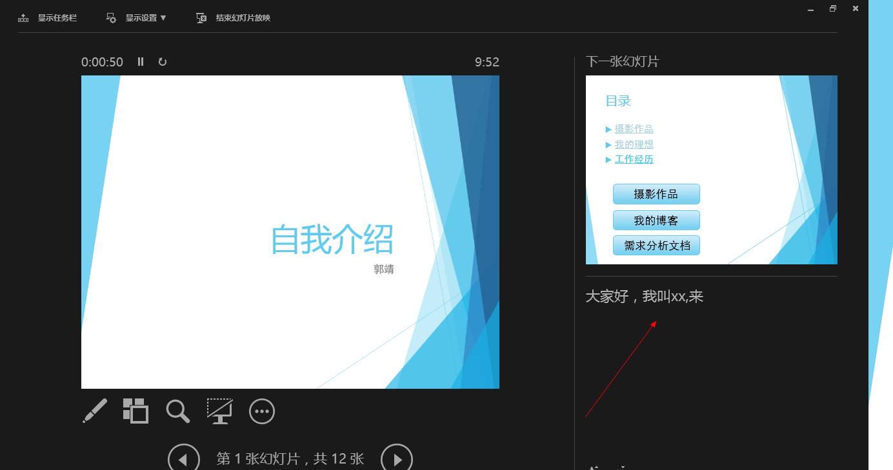Close the presenter view window
Viewport: 893px width, 470px height.
click(856, 9)
